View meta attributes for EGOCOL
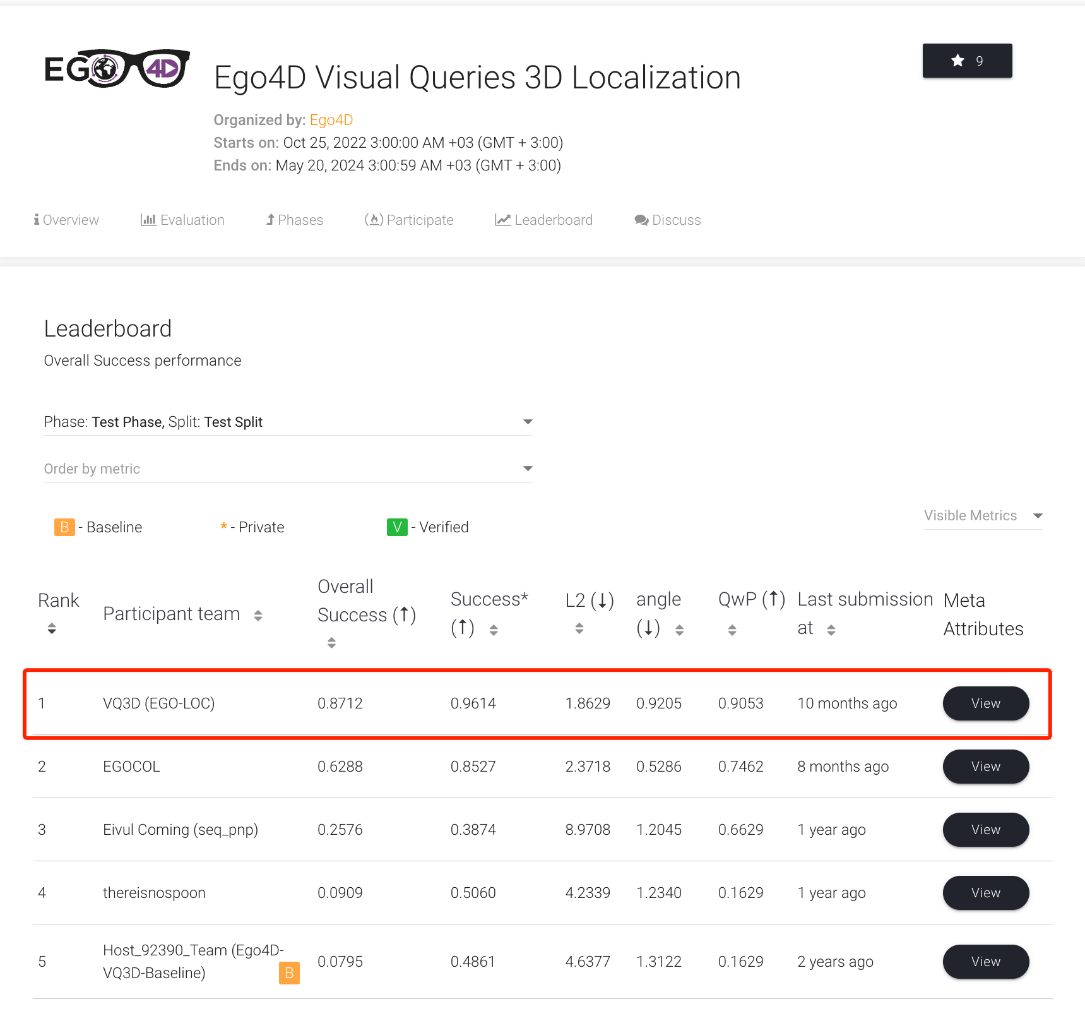The width and height of the screenshot is (1085, 1016). [x=986, y=767]
